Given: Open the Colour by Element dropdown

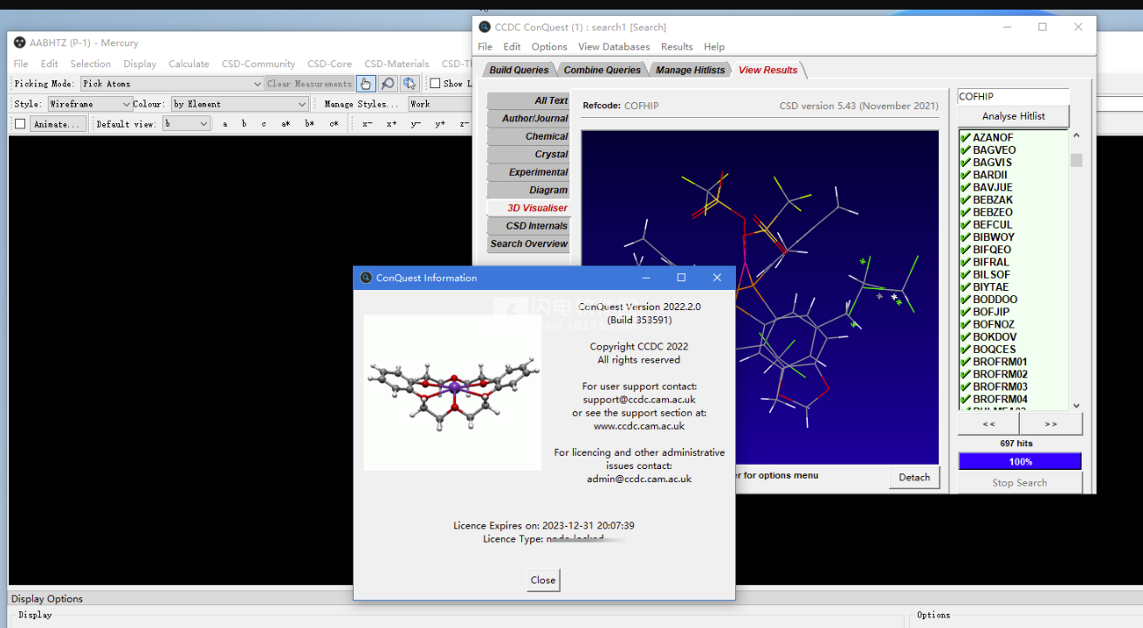Looking at the screenshot, I should 240,104.
